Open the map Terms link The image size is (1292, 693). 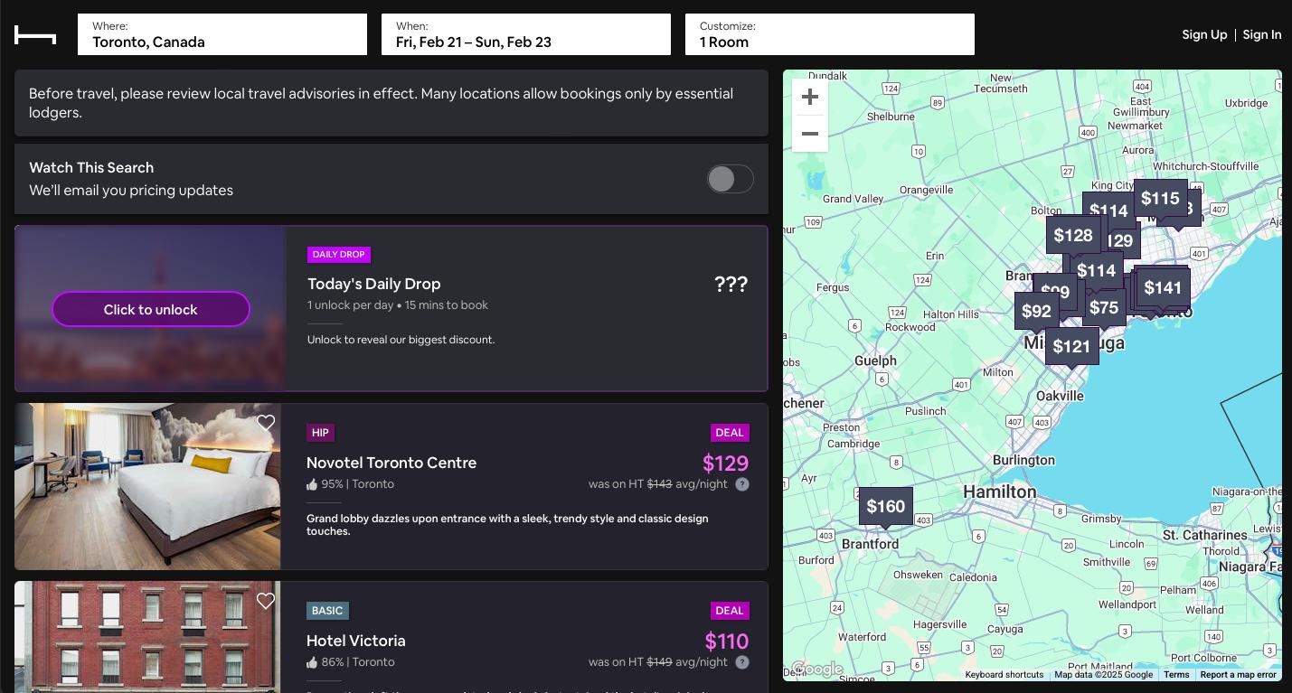(1176, 675)
